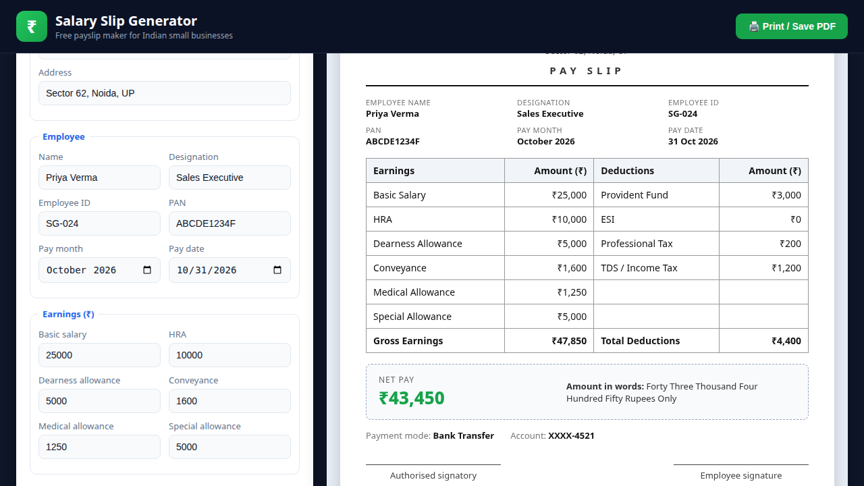This screenshot has width=864, height=486.
Task: Change the HRA amount field
Action: point(230,355)
